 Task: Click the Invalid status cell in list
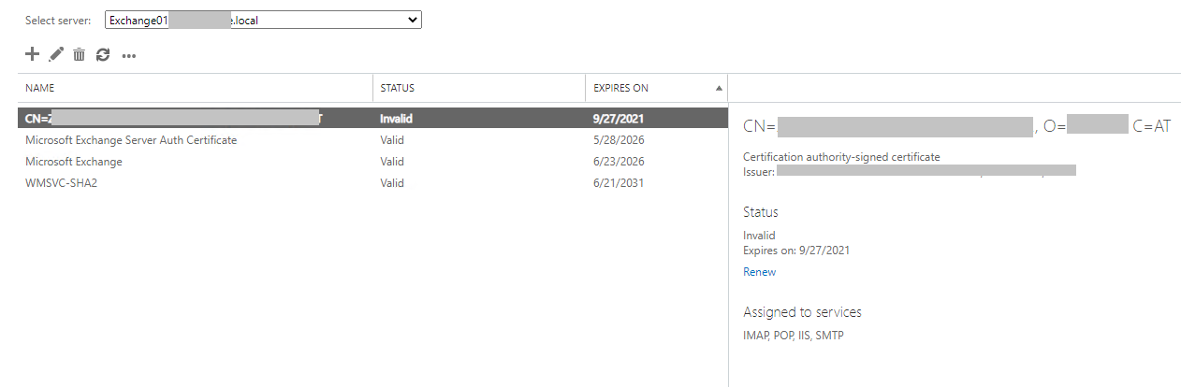click(396, 119)
